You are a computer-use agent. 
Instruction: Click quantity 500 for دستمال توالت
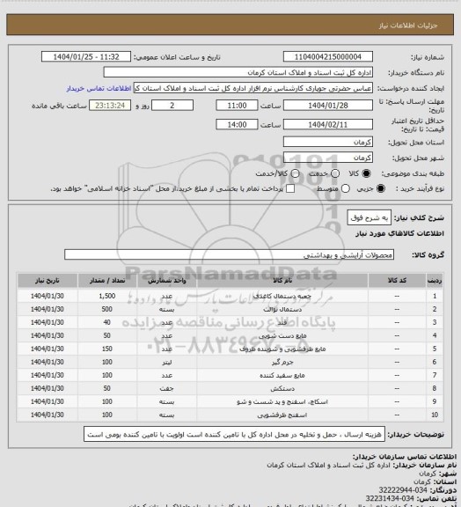pos(107,309)
